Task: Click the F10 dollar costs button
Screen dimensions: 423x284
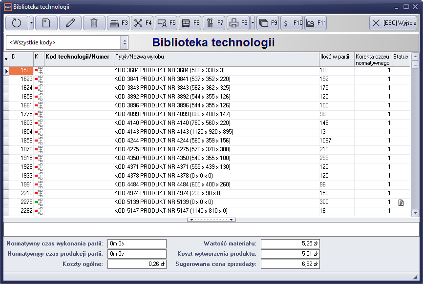Action: click(x=292, y=22)
